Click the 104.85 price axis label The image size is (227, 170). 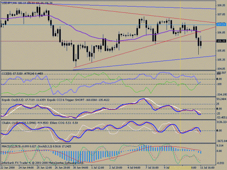(x=221, y=69)
